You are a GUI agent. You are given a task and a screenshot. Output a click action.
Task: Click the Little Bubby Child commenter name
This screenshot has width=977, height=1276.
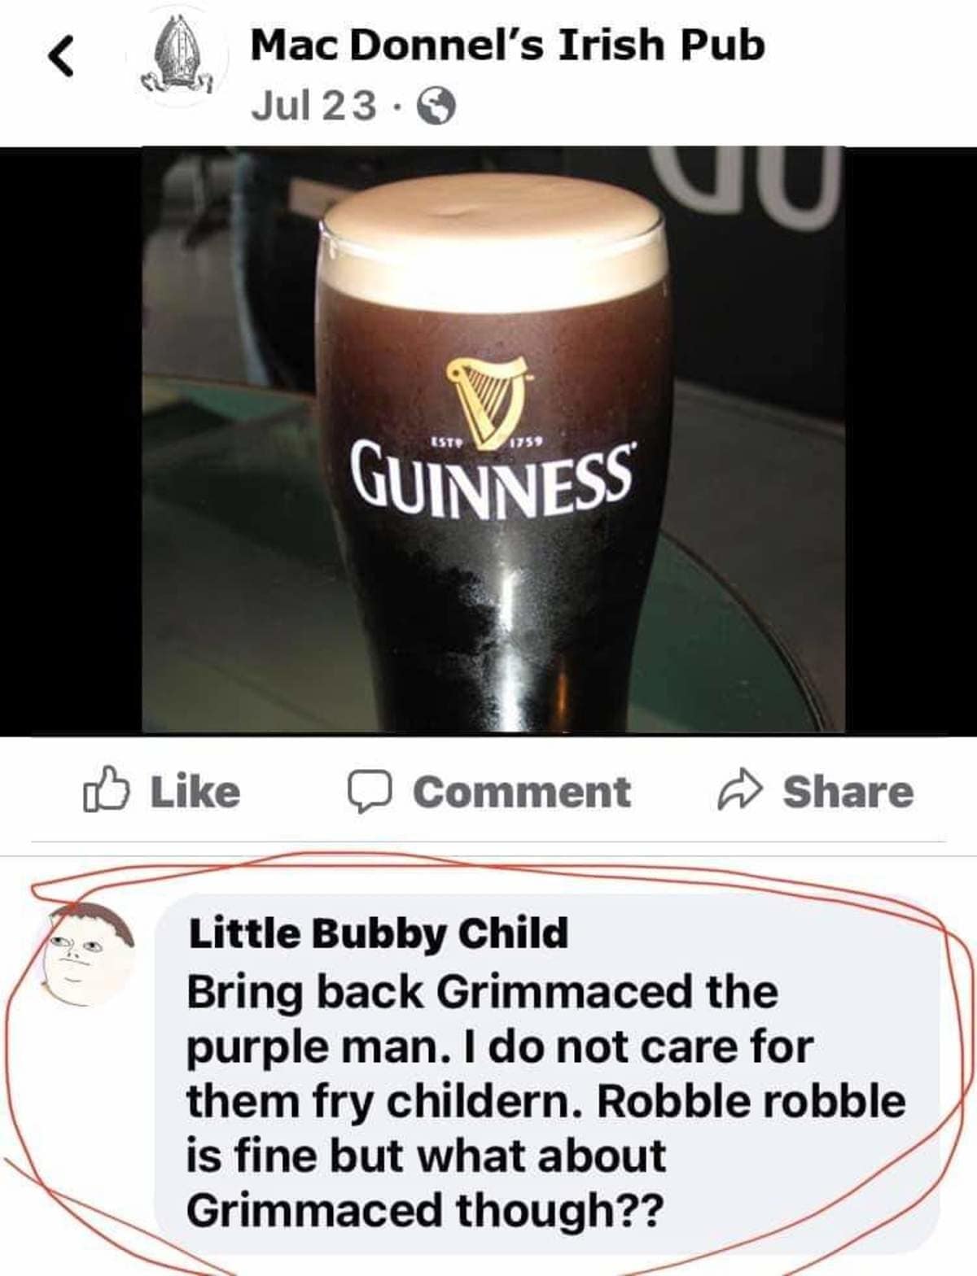point(378,933)
